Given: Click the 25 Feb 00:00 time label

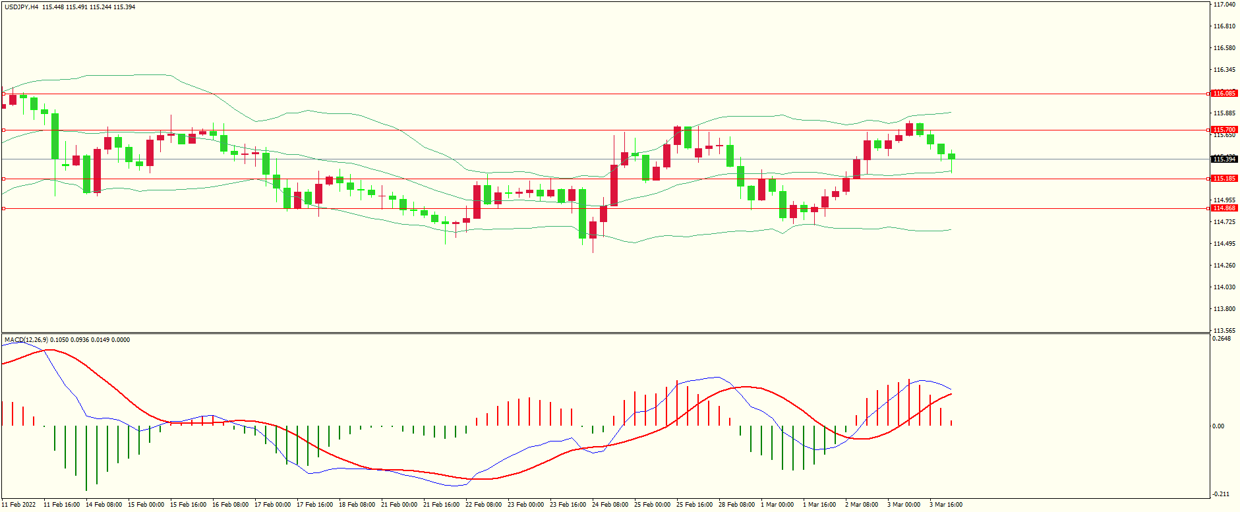Looking at the screenshot, I should point(652,505).
